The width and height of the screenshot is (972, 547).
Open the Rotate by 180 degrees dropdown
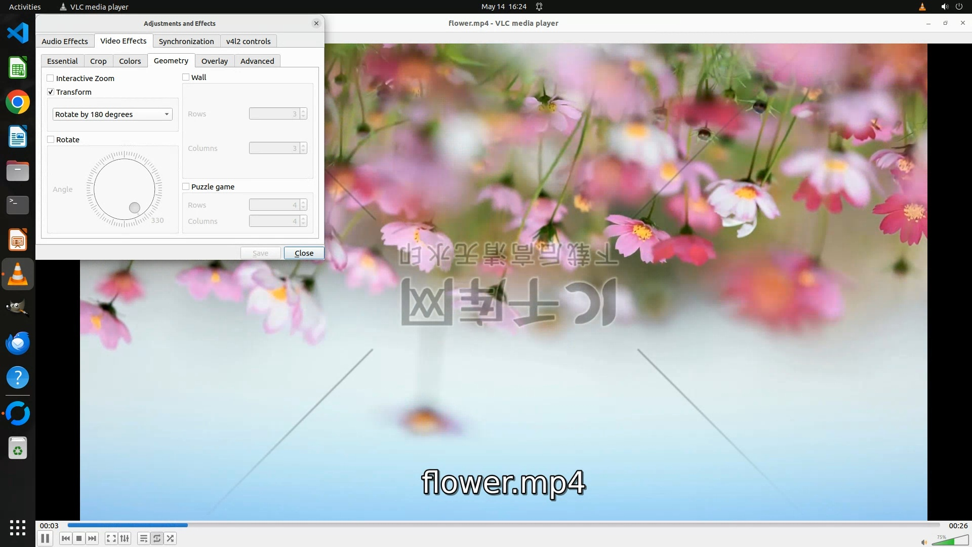click(112, 114)
